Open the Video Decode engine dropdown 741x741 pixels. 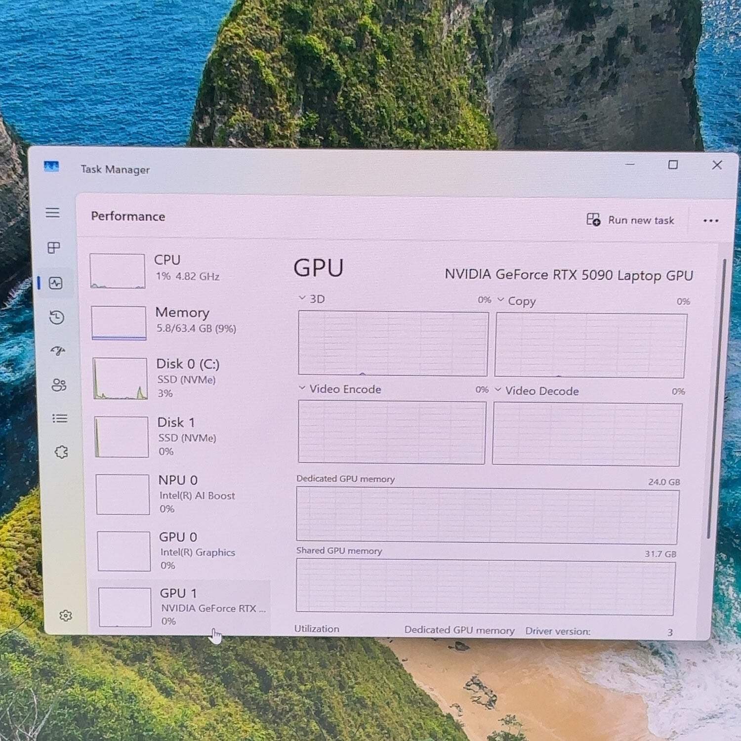[x=497, y=390]
